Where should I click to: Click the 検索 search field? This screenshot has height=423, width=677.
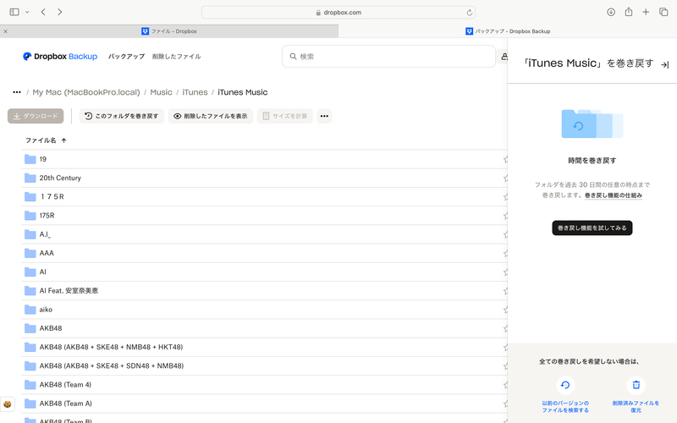click(389, 57)
